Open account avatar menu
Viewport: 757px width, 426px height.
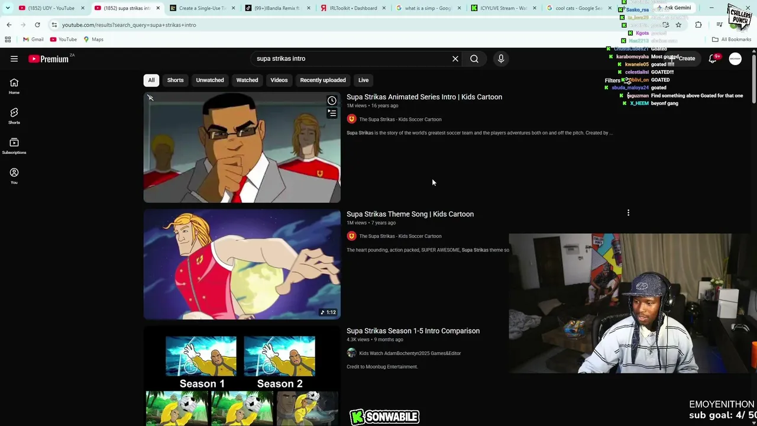tap(735, 59)
